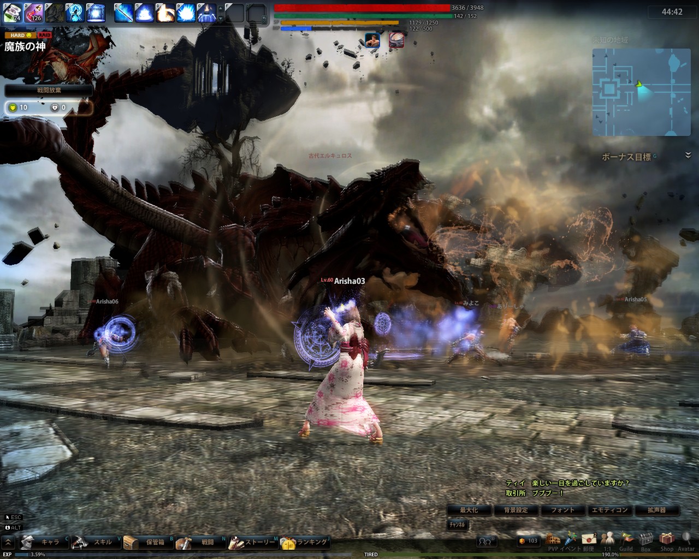This screenshot has width=699, height=559.
Task: Click the 拡声器 megaphone button
Action: pos(657,510)
